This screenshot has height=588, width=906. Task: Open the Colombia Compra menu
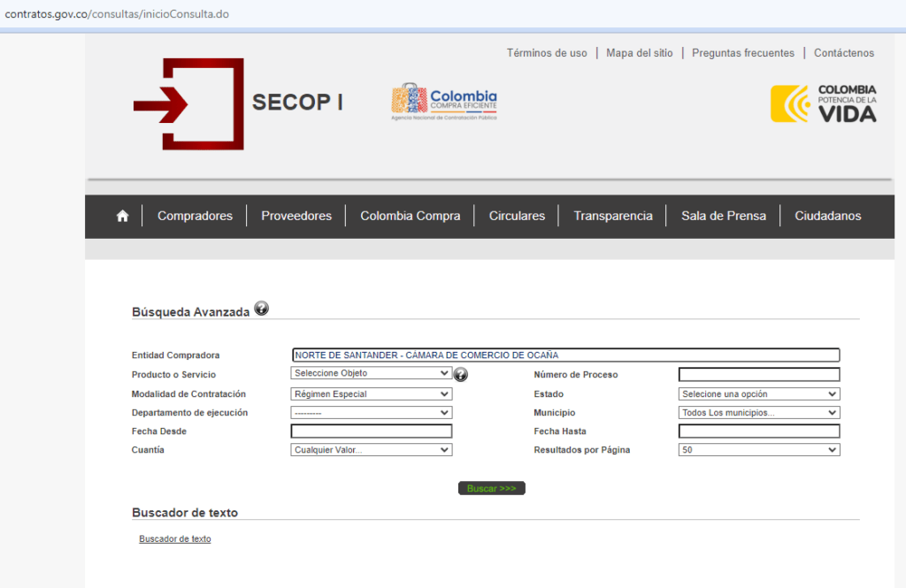pyautogui.click(x=411, y=216)
